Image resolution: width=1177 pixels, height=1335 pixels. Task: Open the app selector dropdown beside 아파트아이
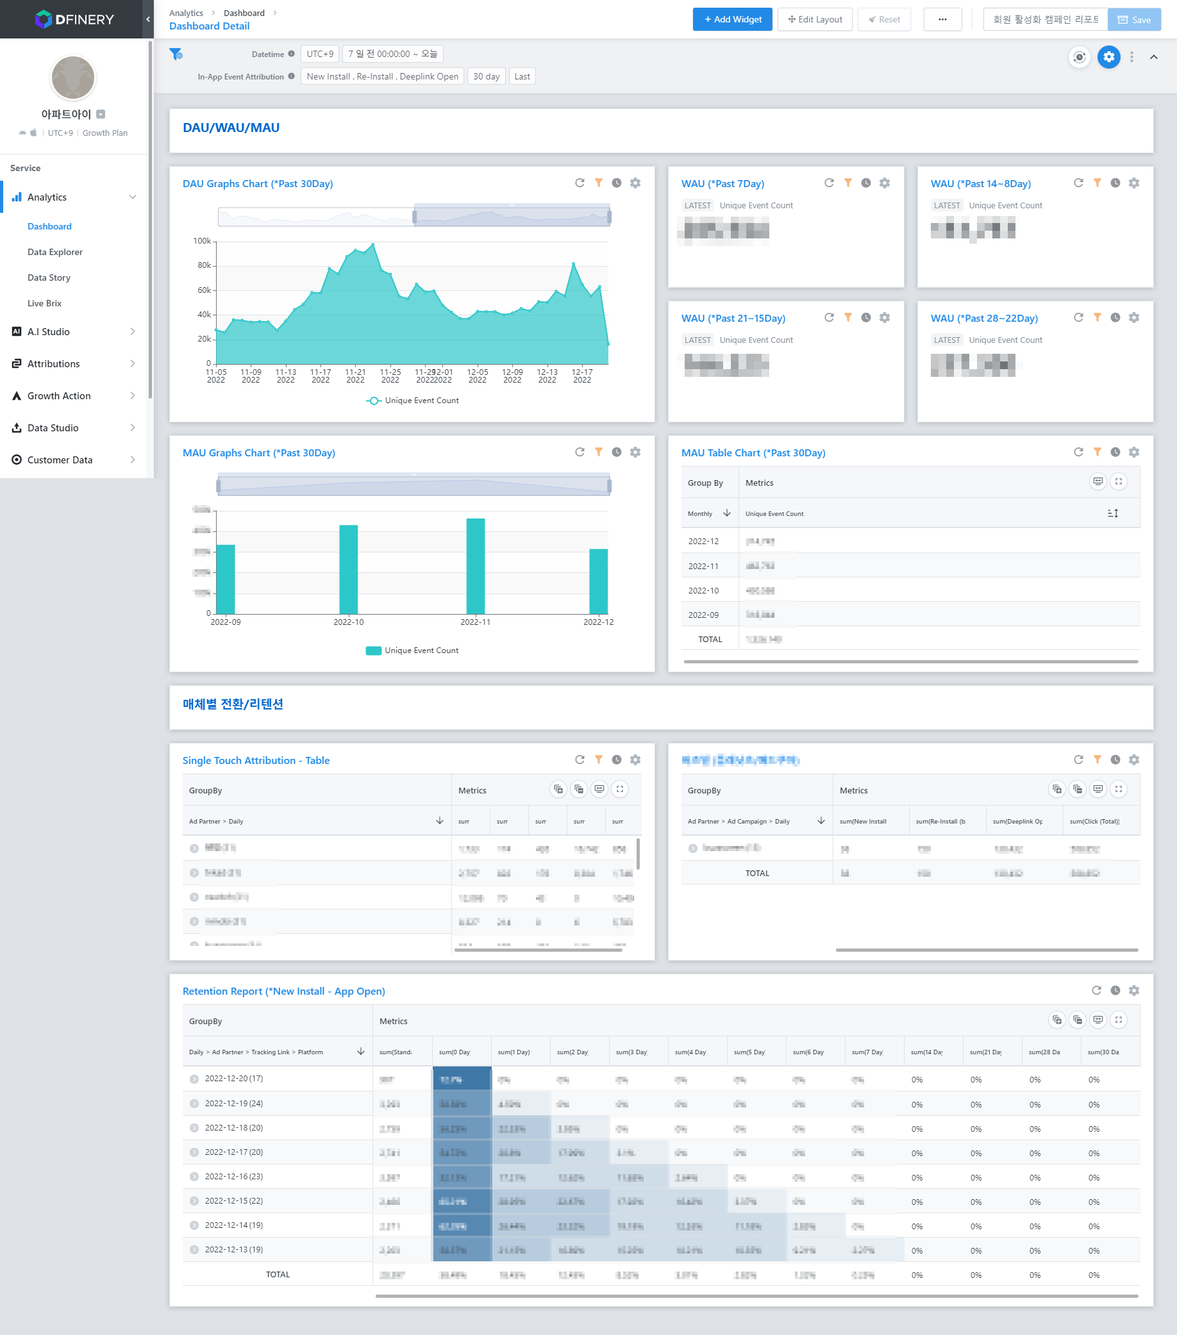coord(101,114)
